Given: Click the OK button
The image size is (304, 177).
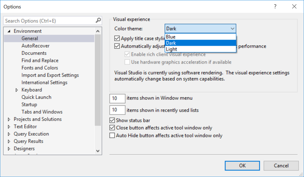Looking at the screenshot, I should pyautogui.click(x=242, y=165).
